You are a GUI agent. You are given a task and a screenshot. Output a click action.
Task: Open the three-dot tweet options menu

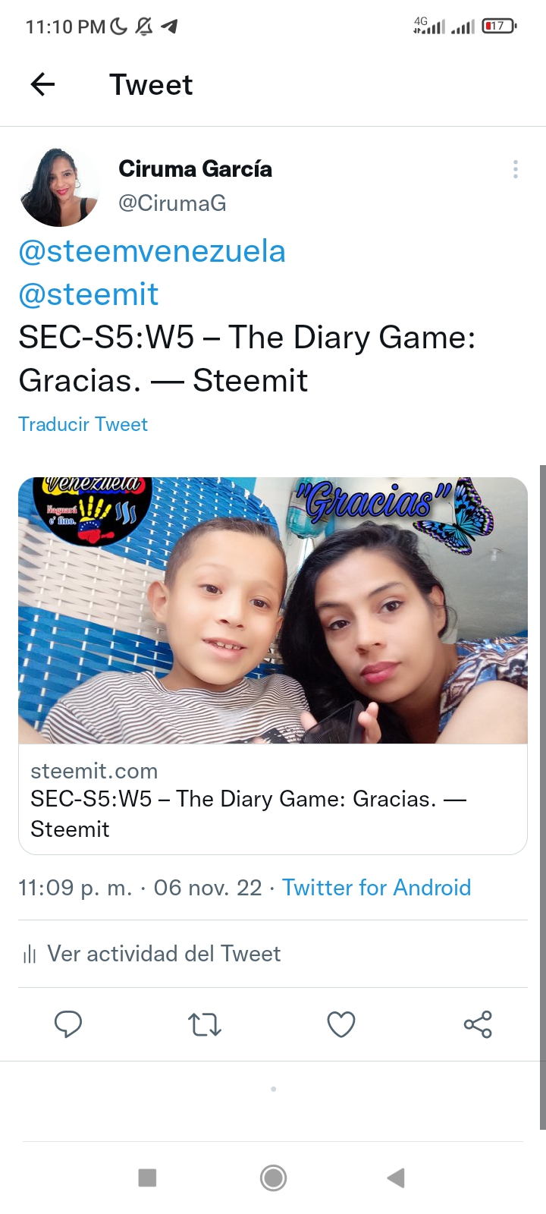coord(516,169)
